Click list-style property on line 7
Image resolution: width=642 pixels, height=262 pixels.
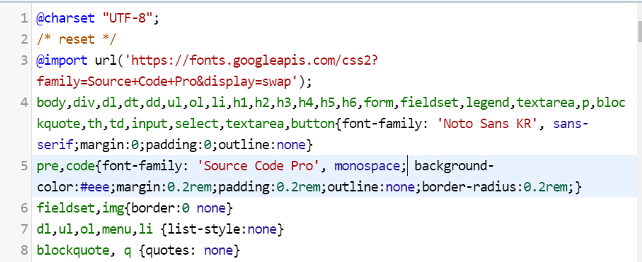204,229
